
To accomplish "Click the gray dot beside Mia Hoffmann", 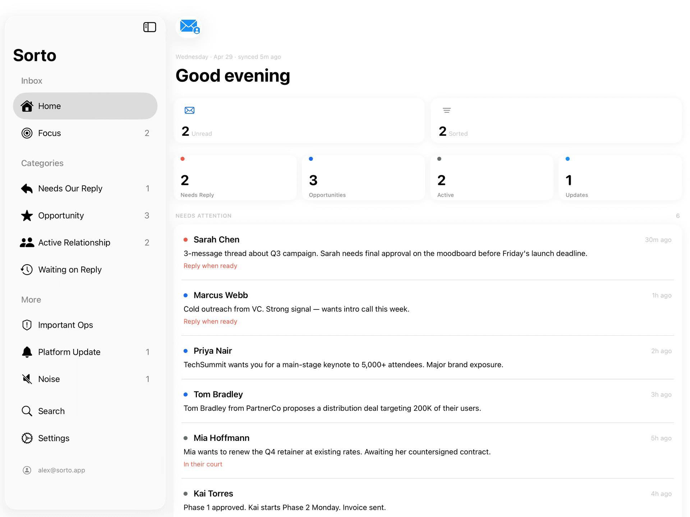I will coord(186,438).
